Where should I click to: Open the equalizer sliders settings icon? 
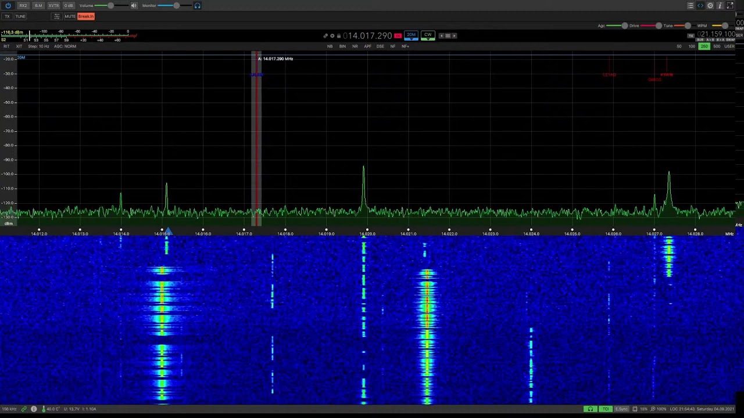coord(56,16)
